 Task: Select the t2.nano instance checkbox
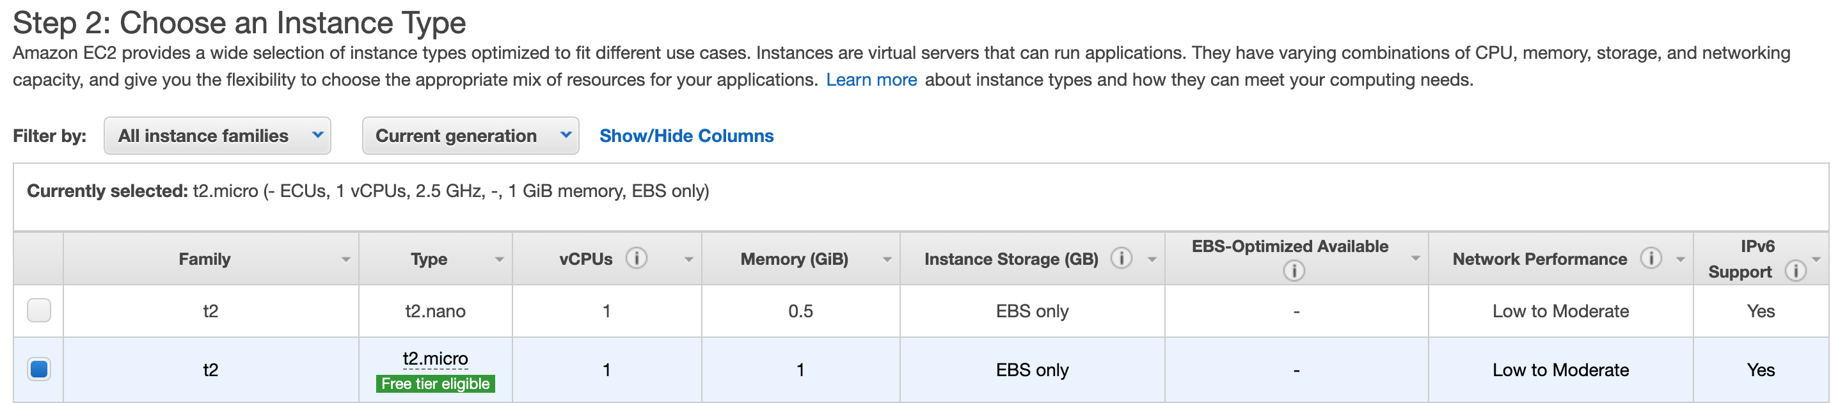tap(39, 311)
